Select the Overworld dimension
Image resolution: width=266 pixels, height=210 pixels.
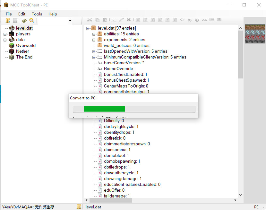tap(26, 45)
